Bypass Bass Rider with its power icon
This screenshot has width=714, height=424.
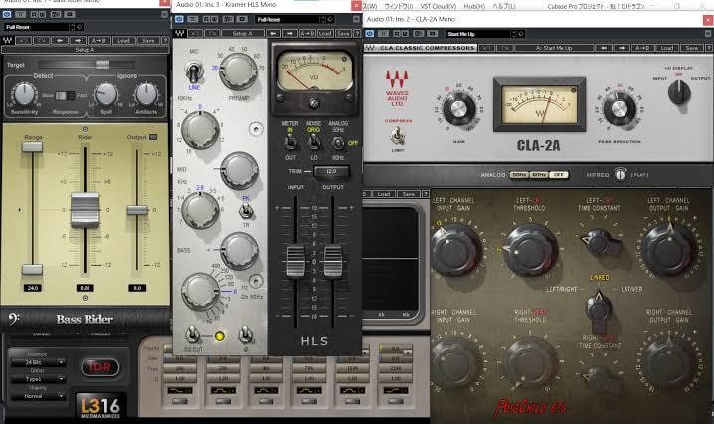pos(7,14)
